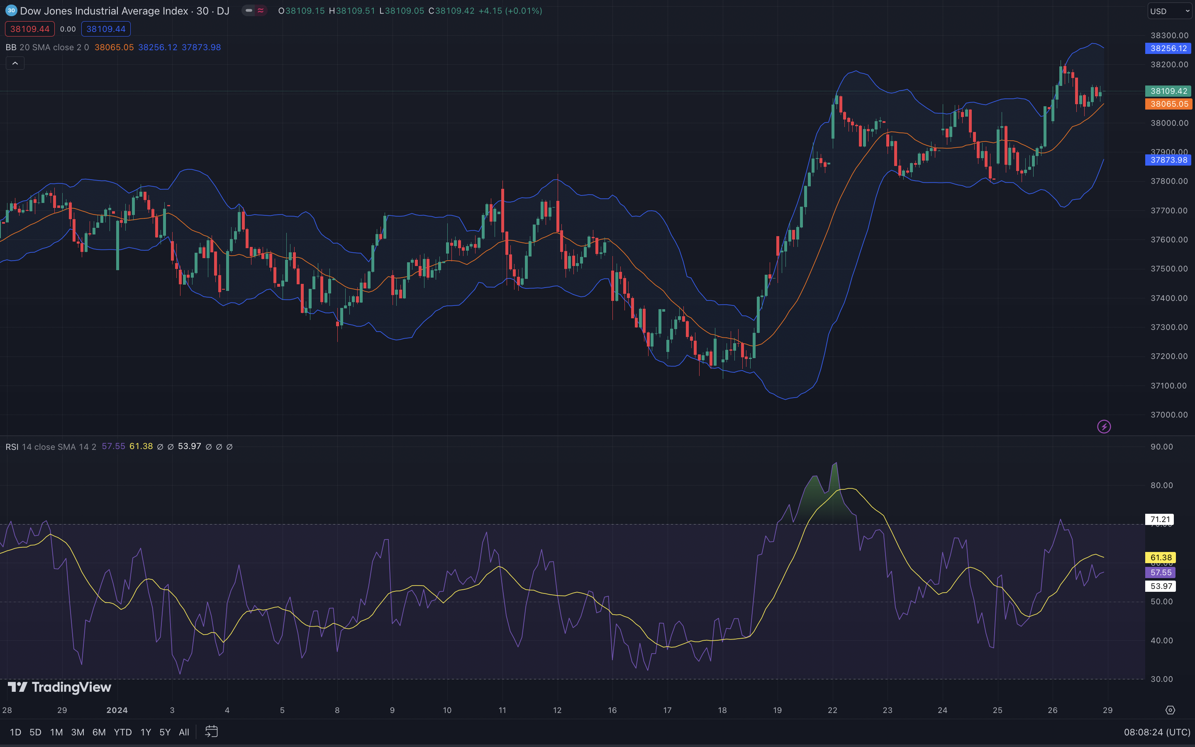Viewport: 1195px width, 747px height.
Task: Select the 6M time range
Action: pos(99,732)
